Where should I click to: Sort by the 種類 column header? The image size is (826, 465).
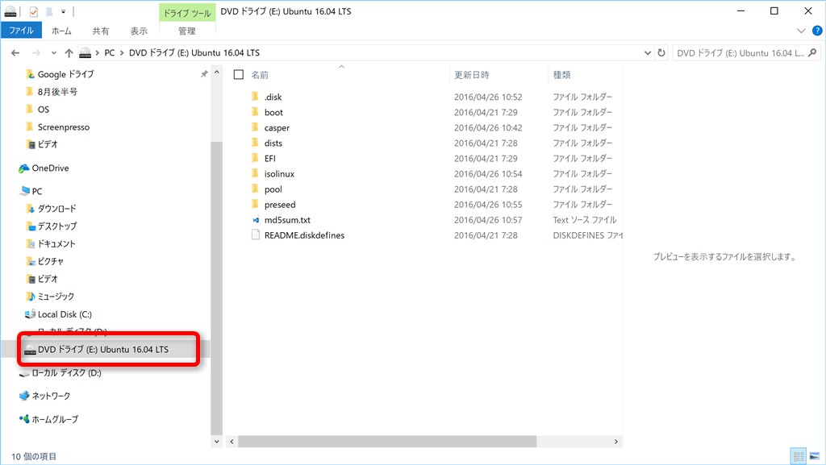click(x=561, y=75)
